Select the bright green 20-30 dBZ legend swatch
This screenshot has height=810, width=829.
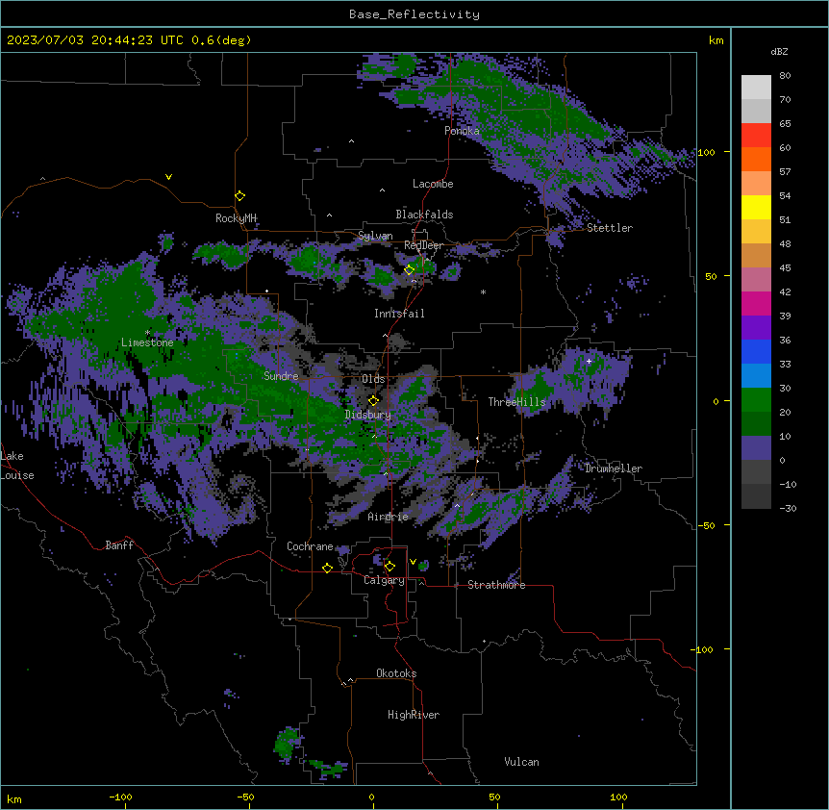(756, 400)
